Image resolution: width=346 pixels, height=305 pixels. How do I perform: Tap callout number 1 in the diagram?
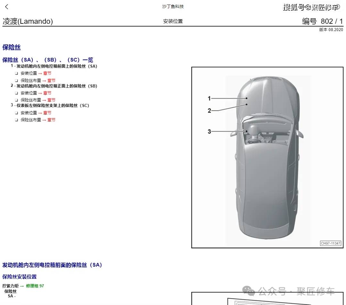click(209, 98)
